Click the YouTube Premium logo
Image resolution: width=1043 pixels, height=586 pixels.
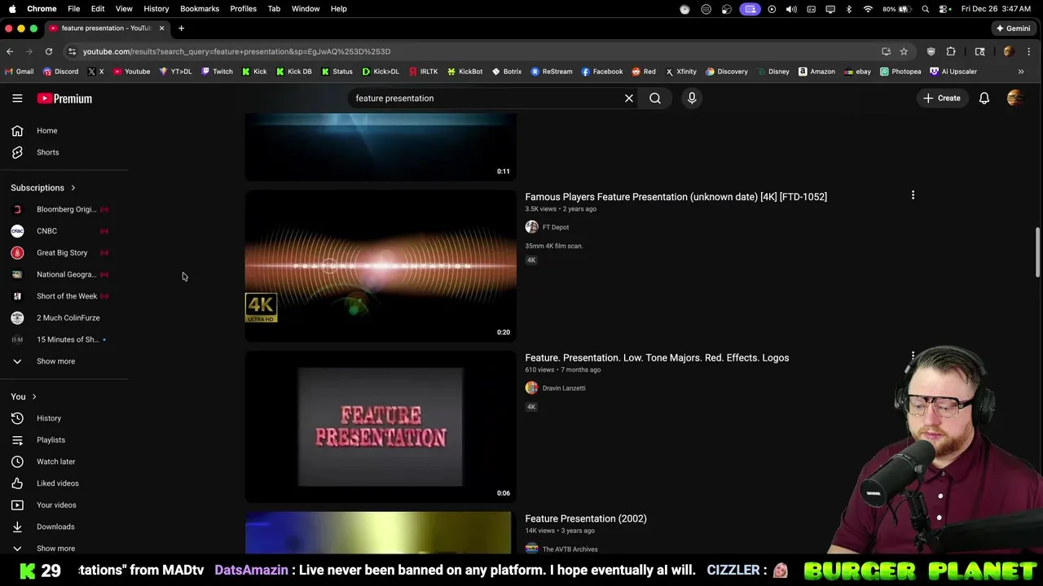(x=64, y=98)
